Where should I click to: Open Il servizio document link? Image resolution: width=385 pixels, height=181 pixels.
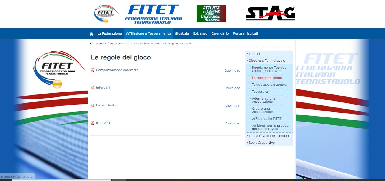[x=103, y=123]
